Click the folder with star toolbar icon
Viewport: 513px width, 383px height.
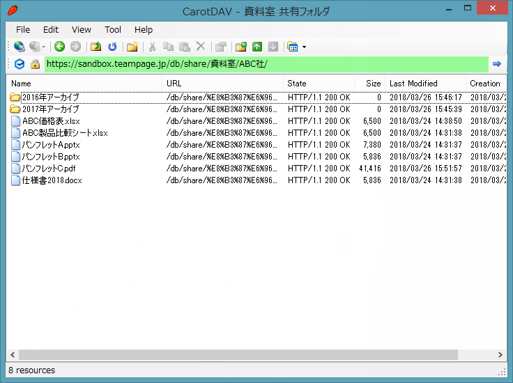131,47
